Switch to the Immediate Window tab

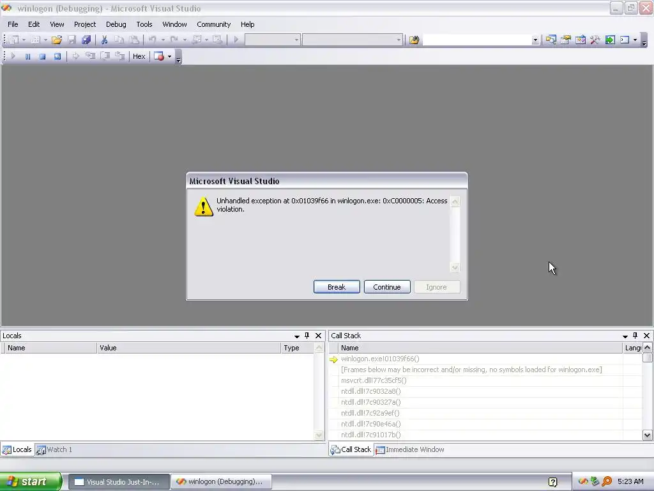[410, 449]
